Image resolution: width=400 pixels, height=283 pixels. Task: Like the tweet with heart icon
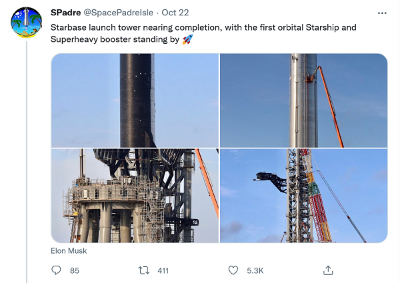tap(233, 270)
